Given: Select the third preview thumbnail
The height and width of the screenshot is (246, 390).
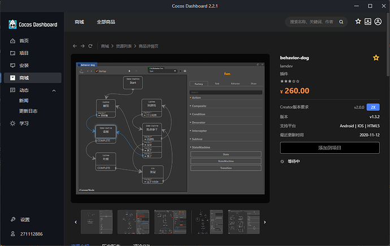Looking at the screenshot, I should [170, 222].
